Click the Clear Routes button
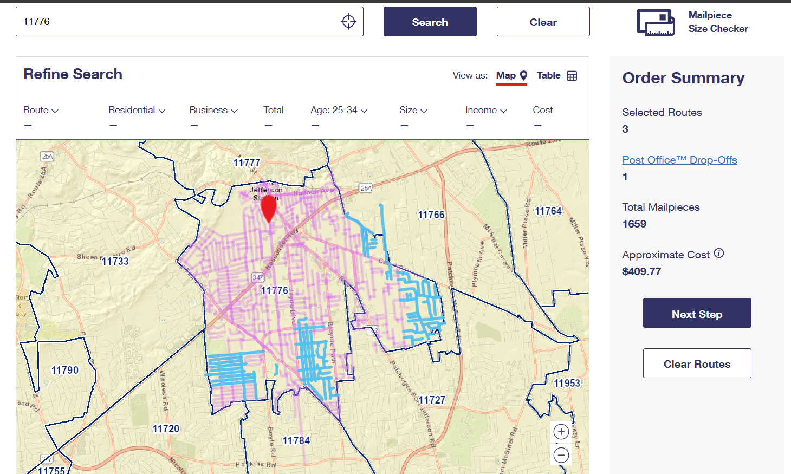 [697, 363]
